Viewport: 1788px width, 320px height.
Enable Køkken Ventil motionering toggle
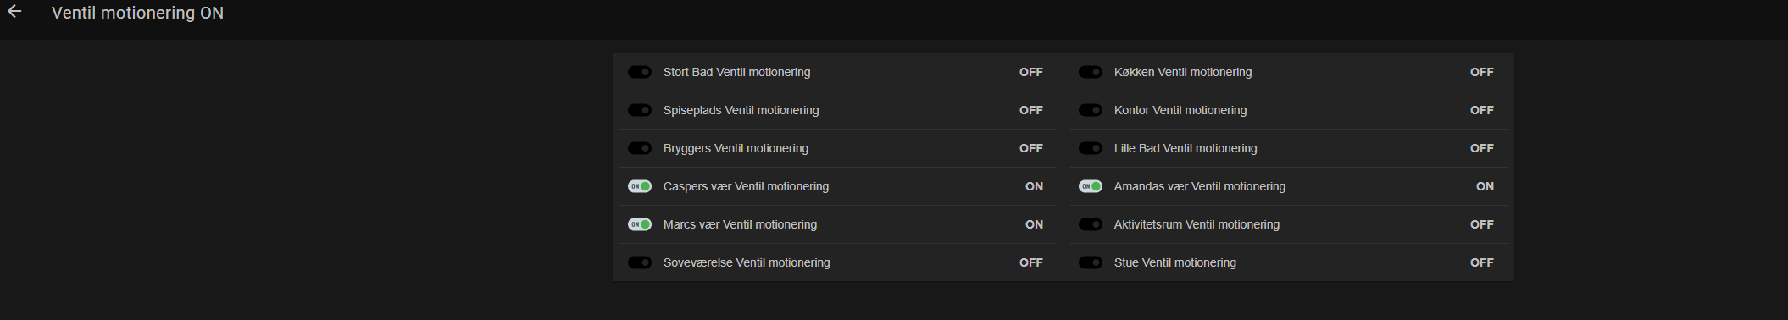point(1091,72)
